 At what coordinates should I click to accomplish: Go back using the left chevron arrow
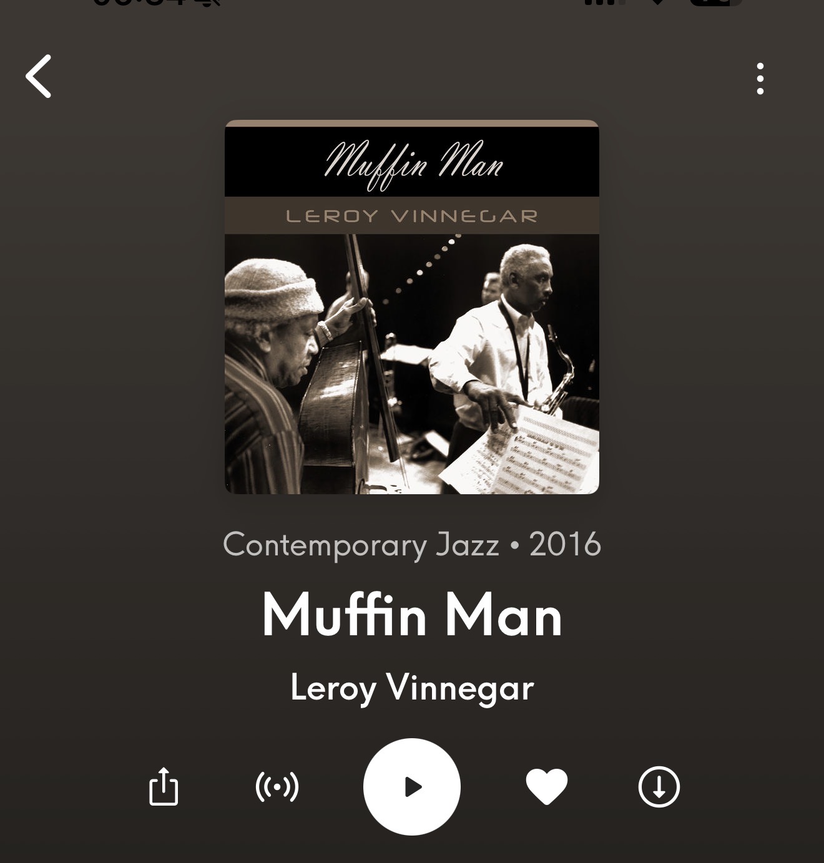(x=38, y=76)
